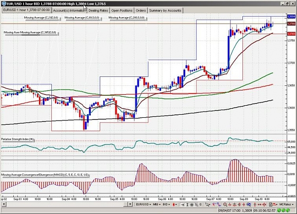Click the red-blue indicator arrow icon

(x=214, y=205)
